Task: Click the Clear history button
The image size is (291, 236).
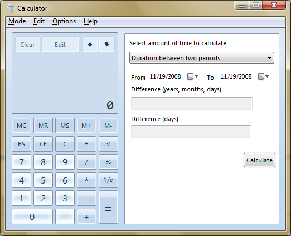Action: pyautogui.click(x=27, y=44)
